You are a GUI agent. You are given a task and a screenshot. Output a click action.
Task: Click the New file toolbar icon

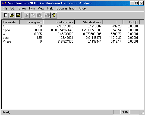point(6,15)
